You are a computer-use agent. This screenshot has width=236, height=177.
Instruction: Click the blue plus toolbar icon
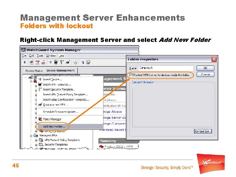pos(50,62)
